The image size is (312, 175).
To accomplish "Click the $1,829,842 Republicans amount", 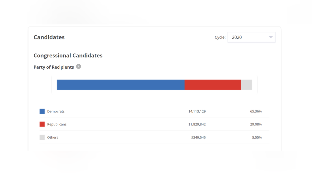I will tap(197, 124).
